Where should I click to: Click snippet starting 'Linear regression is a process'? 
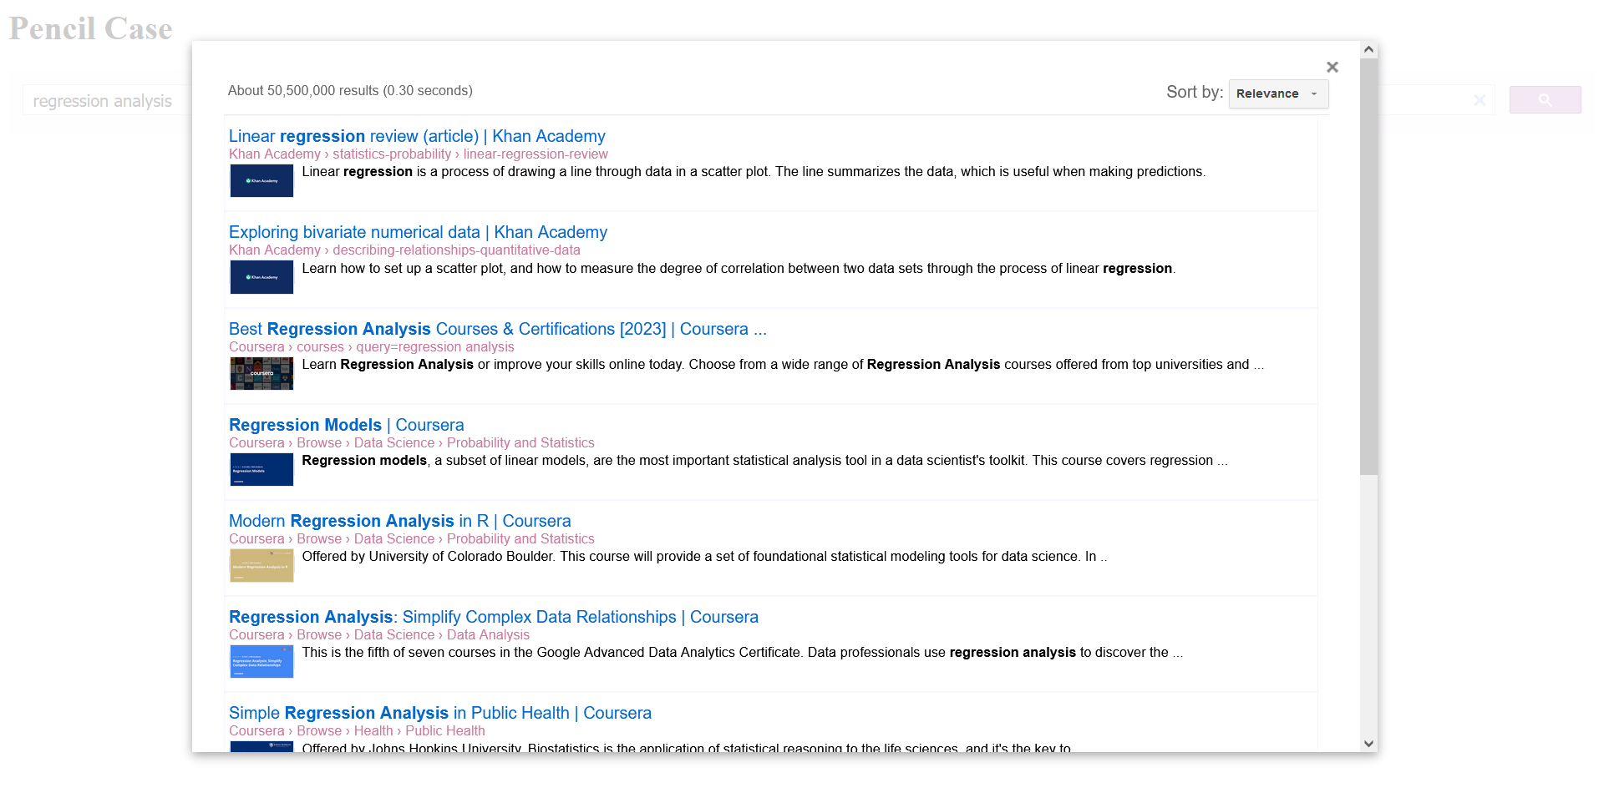[x=754, y=172]
